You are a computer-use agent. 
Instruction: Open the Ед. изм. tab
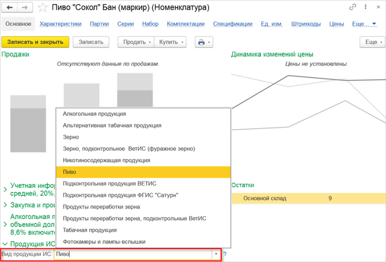(272, 24)
